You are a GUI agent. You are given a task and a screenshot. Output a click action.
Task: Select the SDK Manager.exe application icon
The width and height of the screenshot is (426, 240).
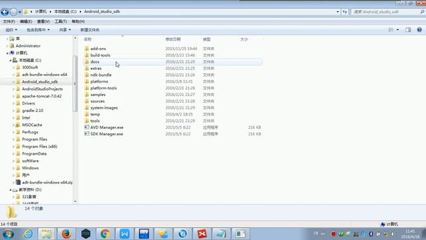click(87, 134)
